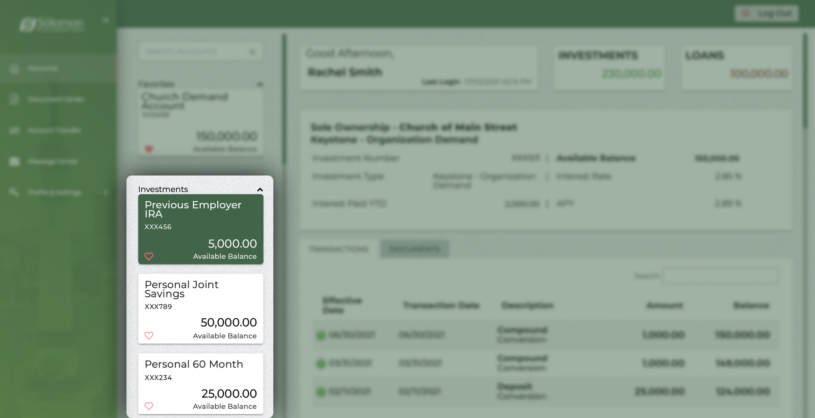
Task: Collapse the Favorites section chevron
Action: click(x=260, y=84)
